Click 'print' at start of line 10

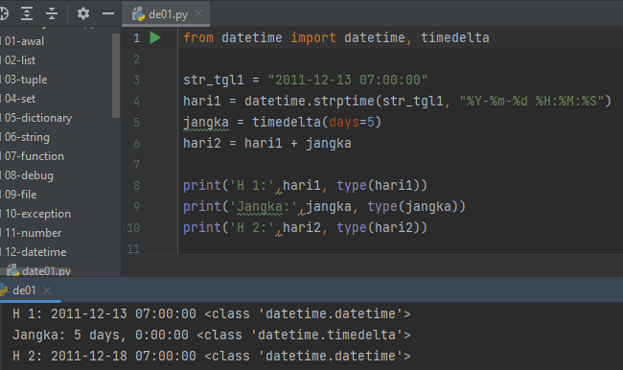pyautogui.click(x=202, y=228)
